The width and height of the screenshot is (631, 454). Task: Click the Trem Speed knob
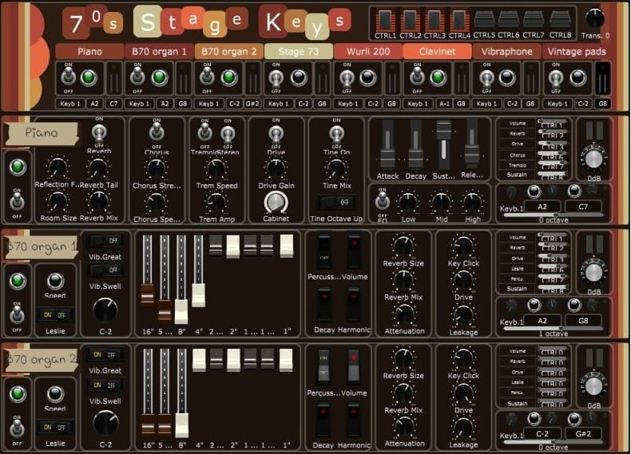tap(216, 169)
